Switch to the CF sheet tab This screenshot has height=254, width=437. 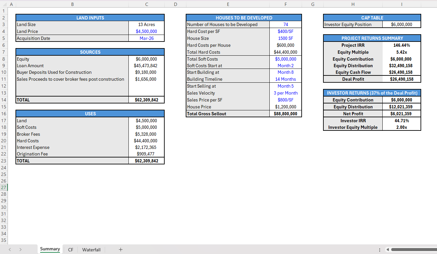point(71,250)
